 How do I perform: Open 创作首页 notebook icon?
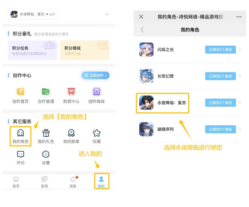[x=20, y=92]
